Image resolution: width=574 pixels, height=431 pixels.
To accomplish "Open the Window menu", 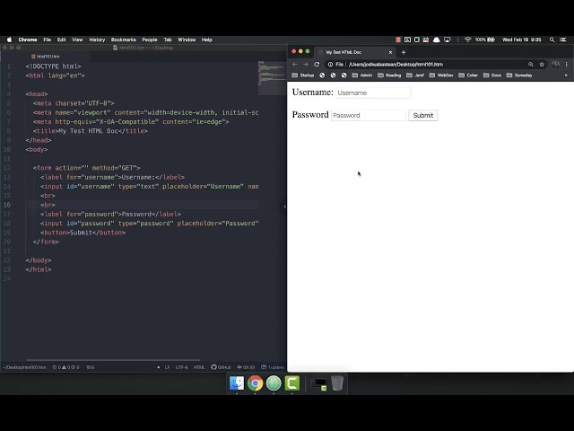I will pos(187,40).
